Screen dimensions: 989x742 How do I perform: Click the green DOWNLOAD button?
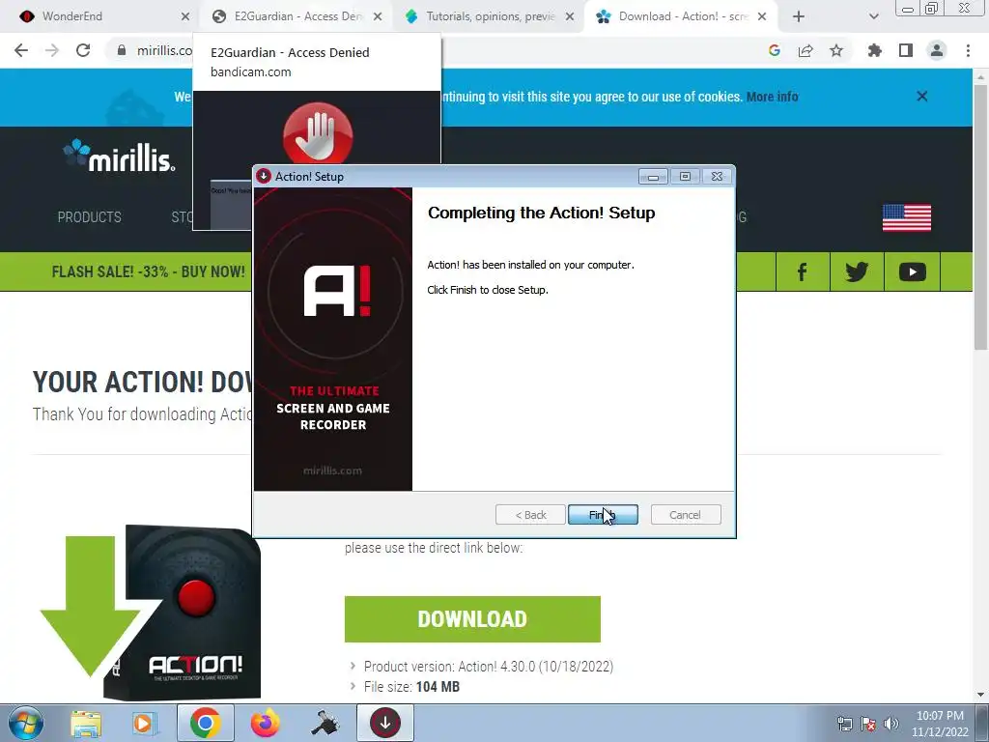pyautogui.click(x=472, y=619)
